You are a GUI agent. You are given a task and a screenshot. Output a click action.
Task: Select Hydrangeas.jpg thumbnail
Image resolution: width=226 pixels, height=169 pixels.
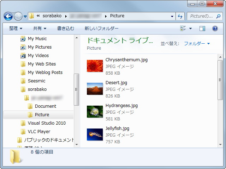point(95,112)
